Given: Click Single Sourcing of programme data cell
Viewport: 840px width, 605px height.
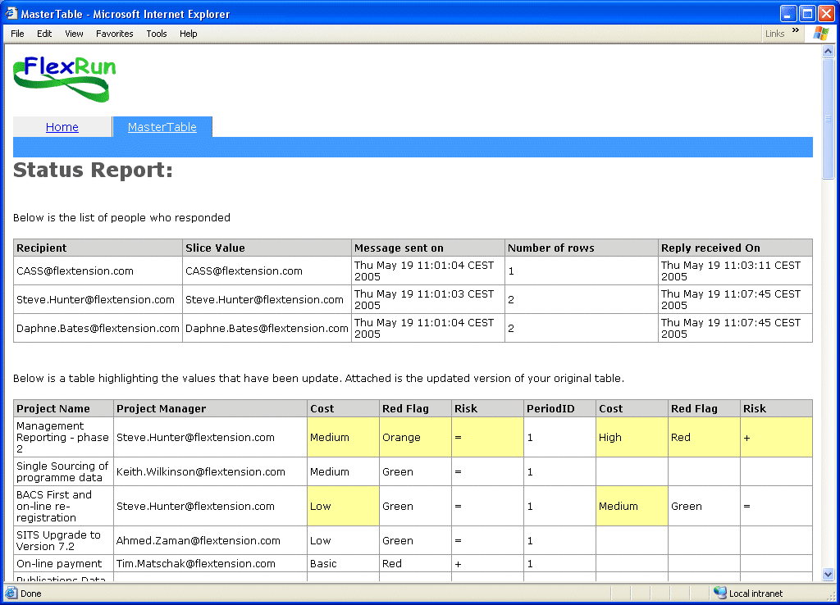Looking at the screenshot, I should pos(64,471).
